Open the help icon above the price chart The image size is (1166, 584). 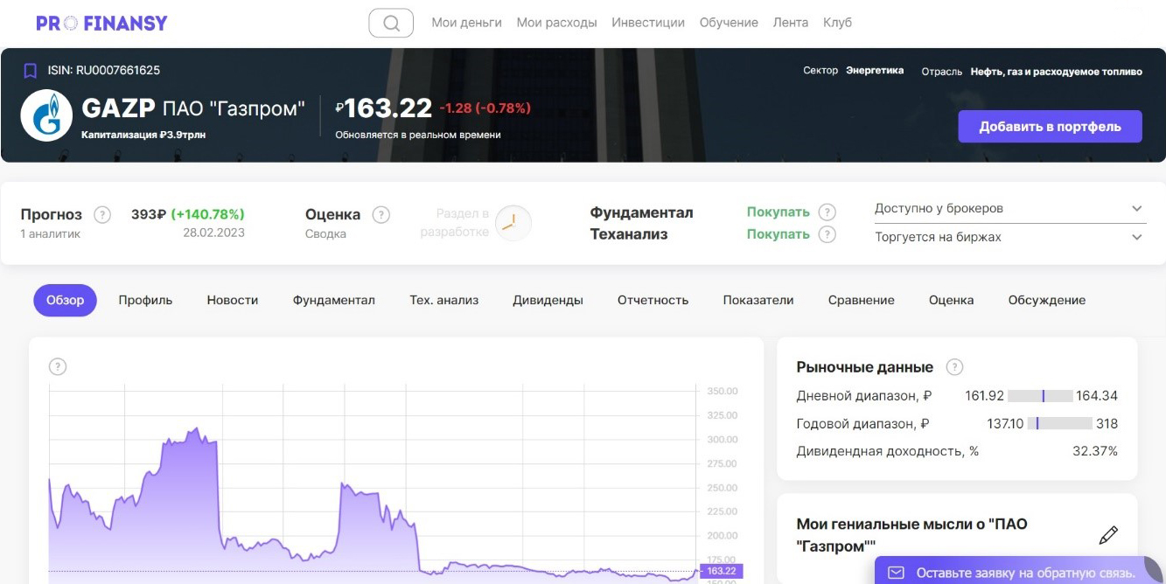pos(58,367)
